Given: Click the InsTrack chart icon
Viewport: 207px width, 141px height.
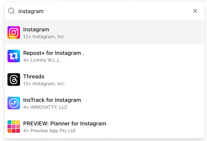Looking at the screenshot, I should (x=14, y=103).
